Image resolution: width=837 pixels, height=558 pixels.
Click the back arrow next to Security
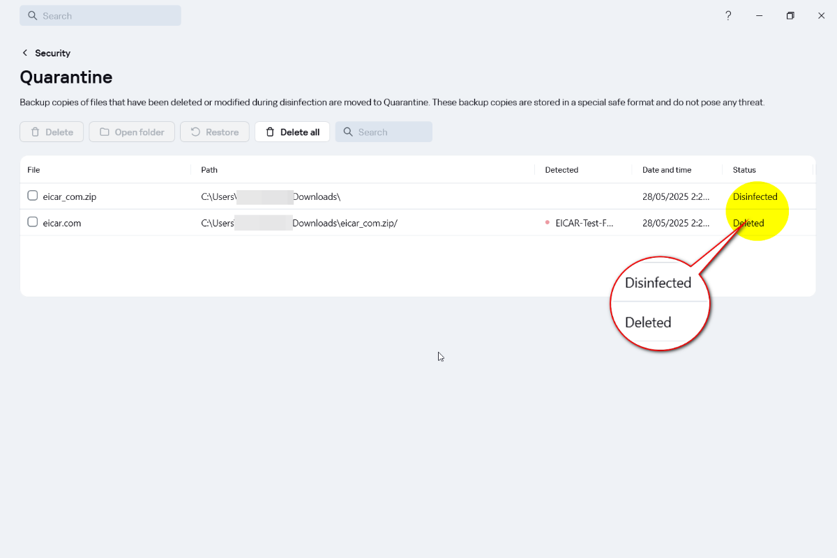(x=25, y=53)
